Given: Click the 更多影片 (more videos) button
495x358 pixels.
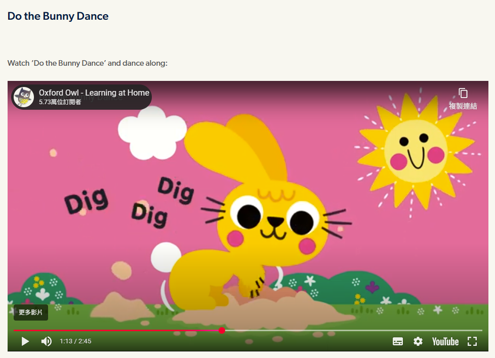Looking at the screenshot, I should [31, 312].
